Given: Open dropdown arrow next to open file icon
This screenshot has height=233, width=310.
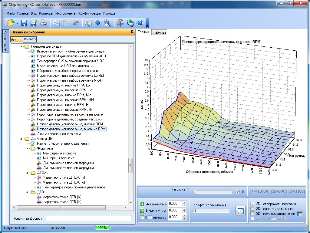Looking at the screenshot, I should [x=17, y=23].
